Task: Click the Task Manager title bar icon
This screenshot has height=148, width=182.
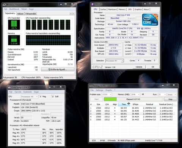Action: click(x=4, y=5)
